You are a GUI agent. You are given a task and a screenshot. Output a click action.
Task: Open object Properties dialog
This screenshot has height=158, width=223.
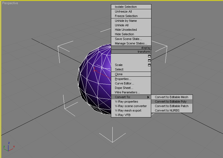pos(131,79)
